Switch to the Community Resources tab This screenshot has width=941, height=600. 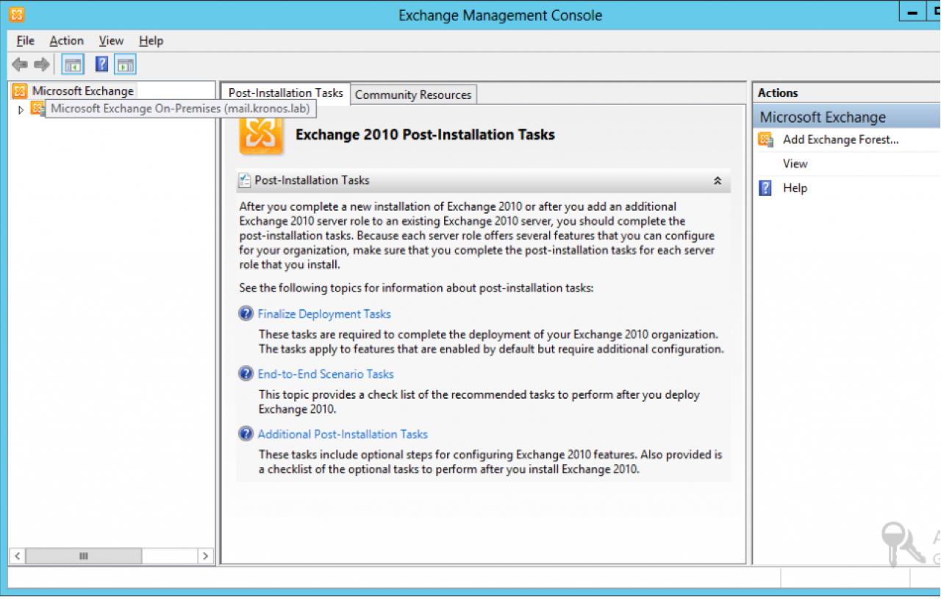coord(412,95)
